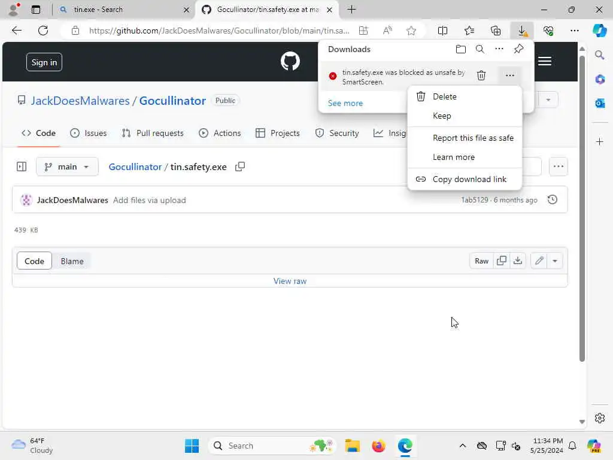Screen dimensions: 613x460
Task: Delete blocked tin.safety.exe via trash icon
Action: coord(481,75)
